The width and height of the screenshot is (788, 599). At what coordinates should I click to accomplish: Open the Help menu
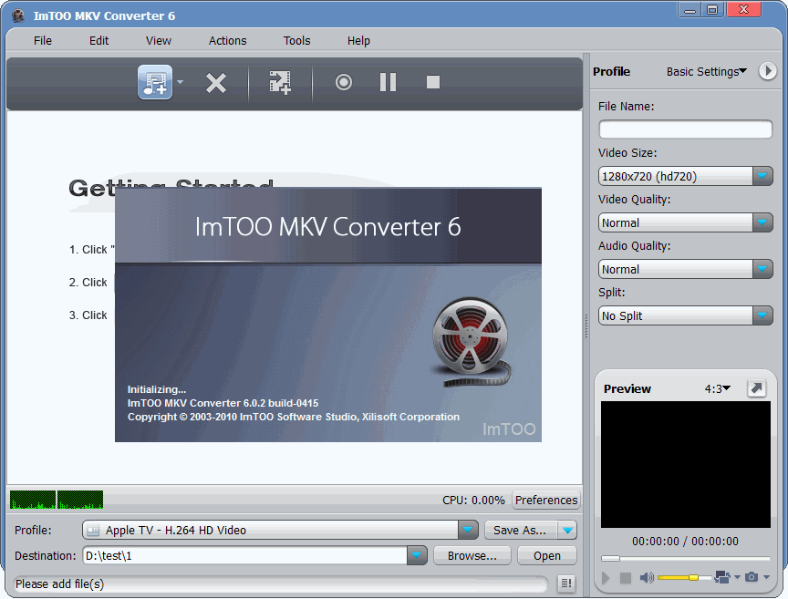coord(358,41)
